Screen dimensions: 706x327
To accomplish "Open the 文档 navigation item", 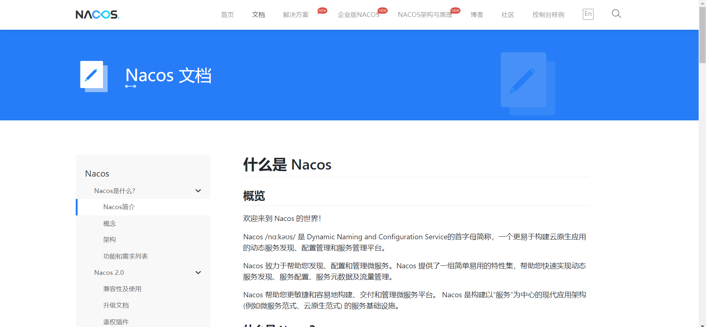I will 258,15.
